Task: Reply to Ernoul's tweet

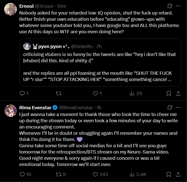Action: 22,93
